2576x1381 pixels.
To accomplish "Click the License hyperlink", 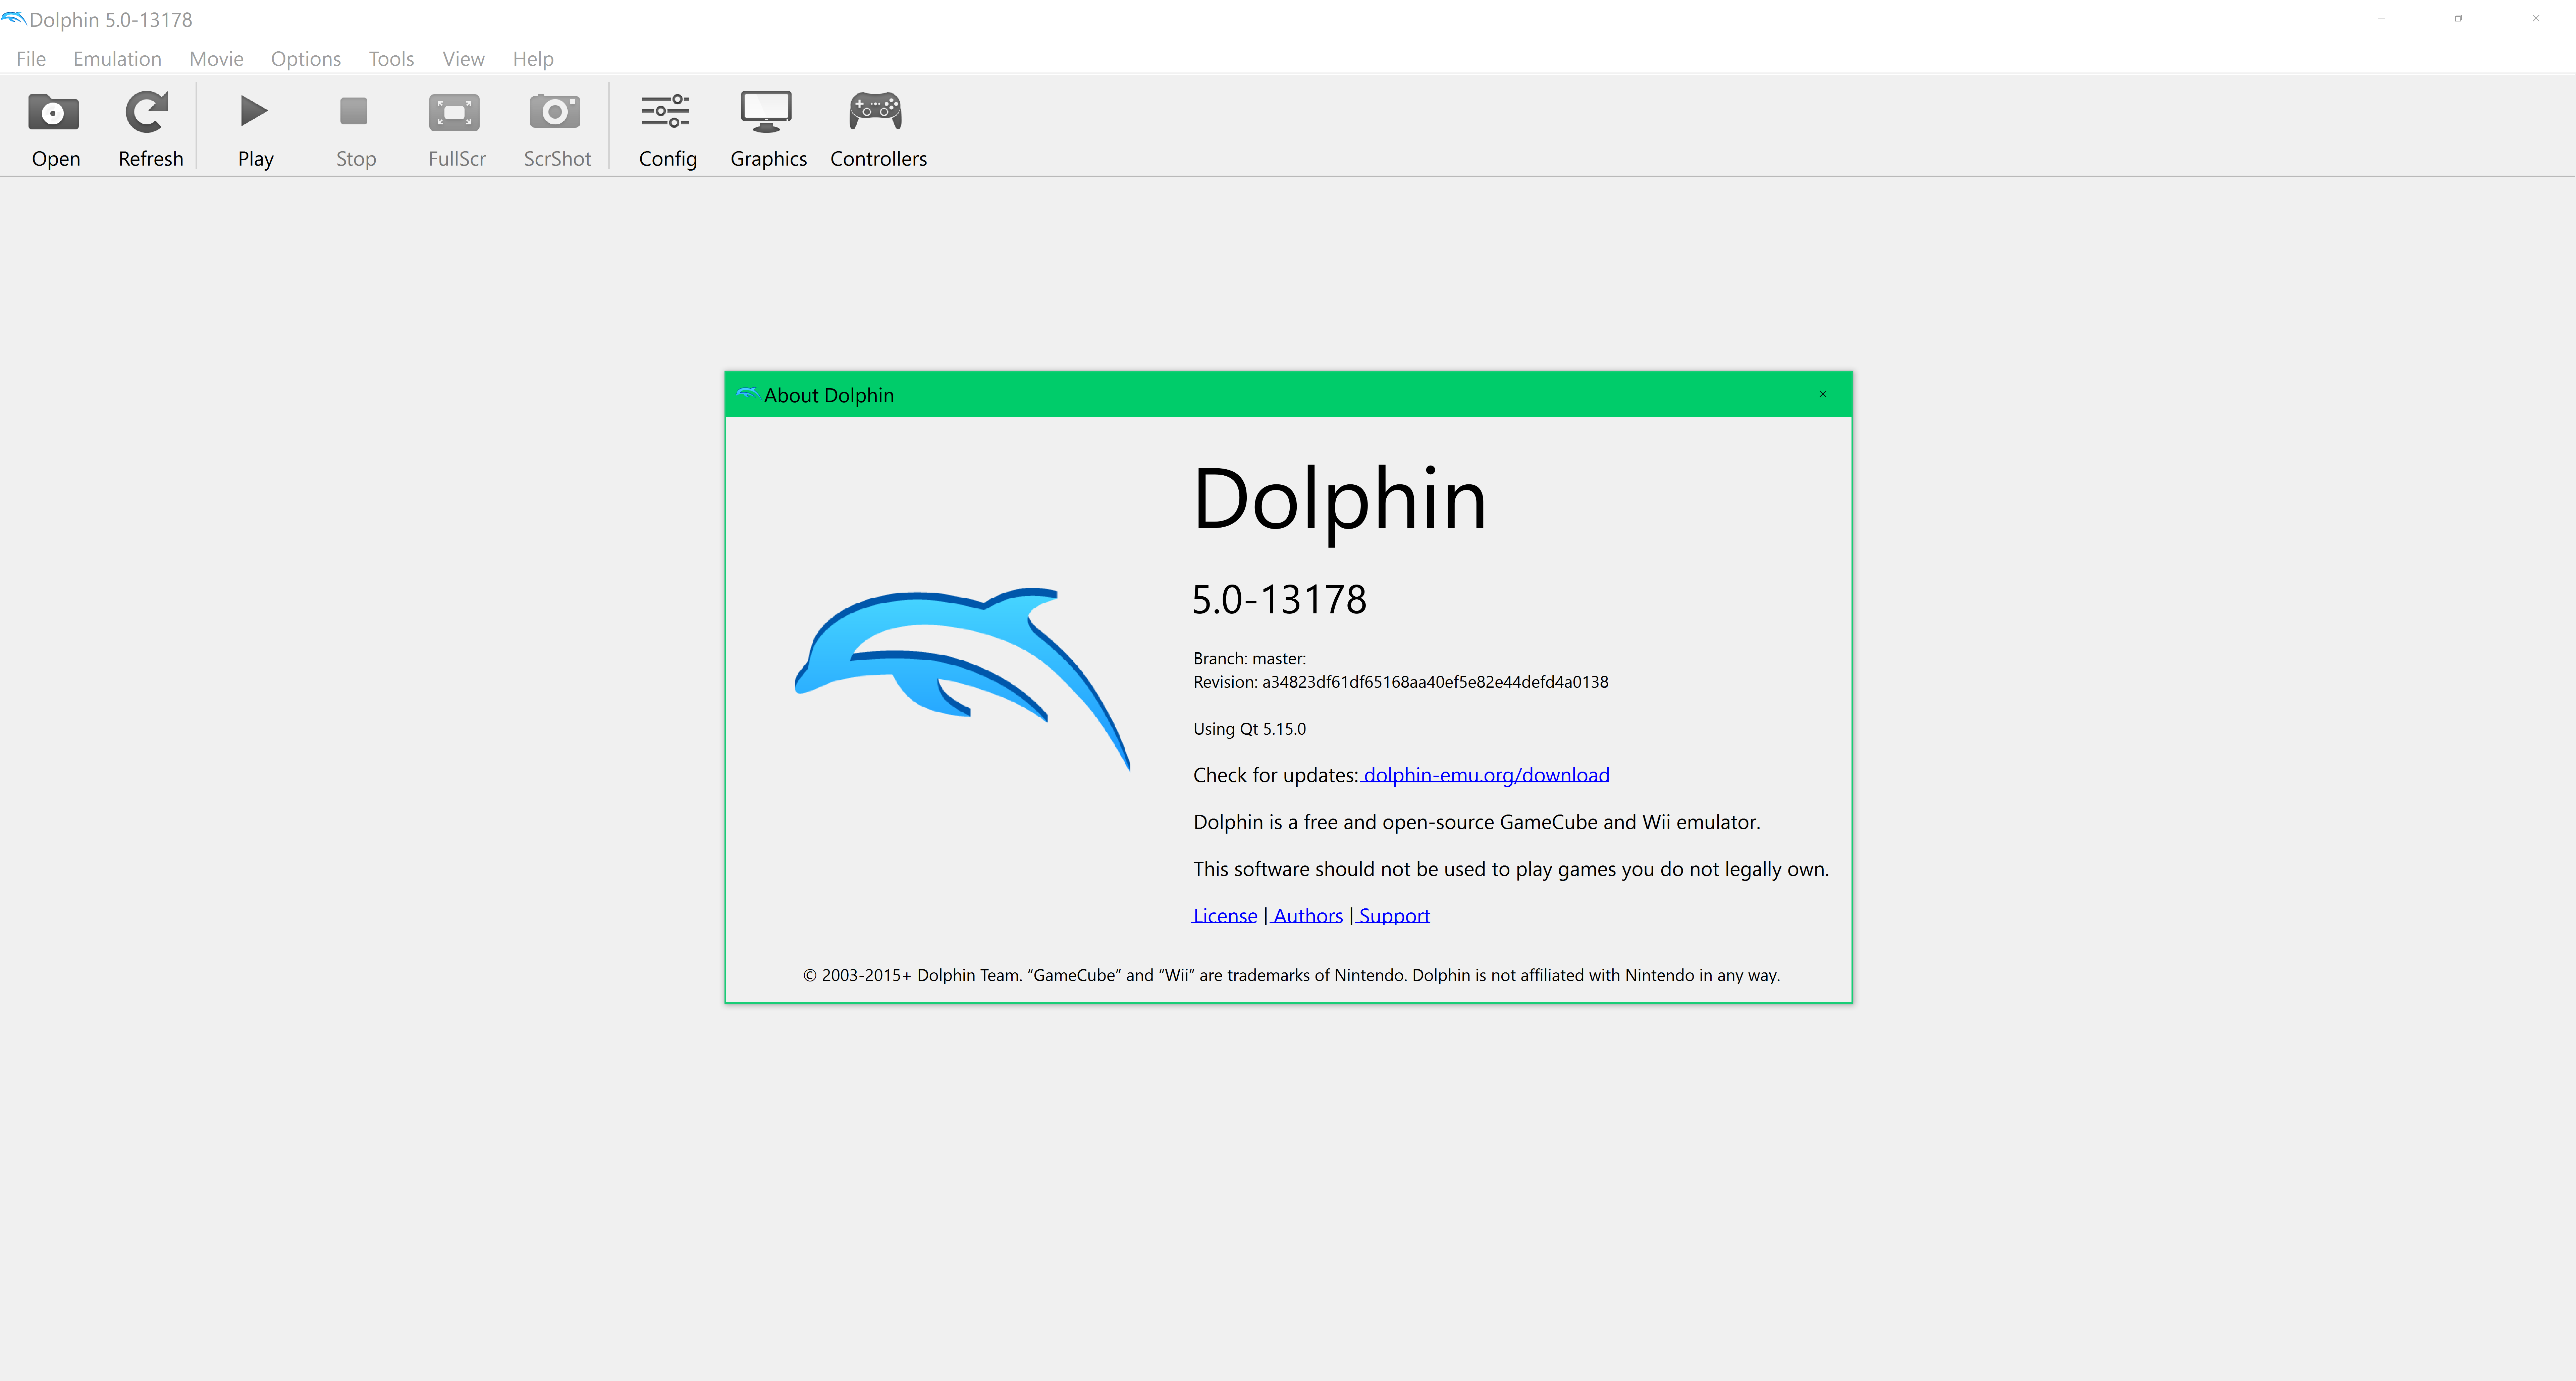I will pos(1223,914).
